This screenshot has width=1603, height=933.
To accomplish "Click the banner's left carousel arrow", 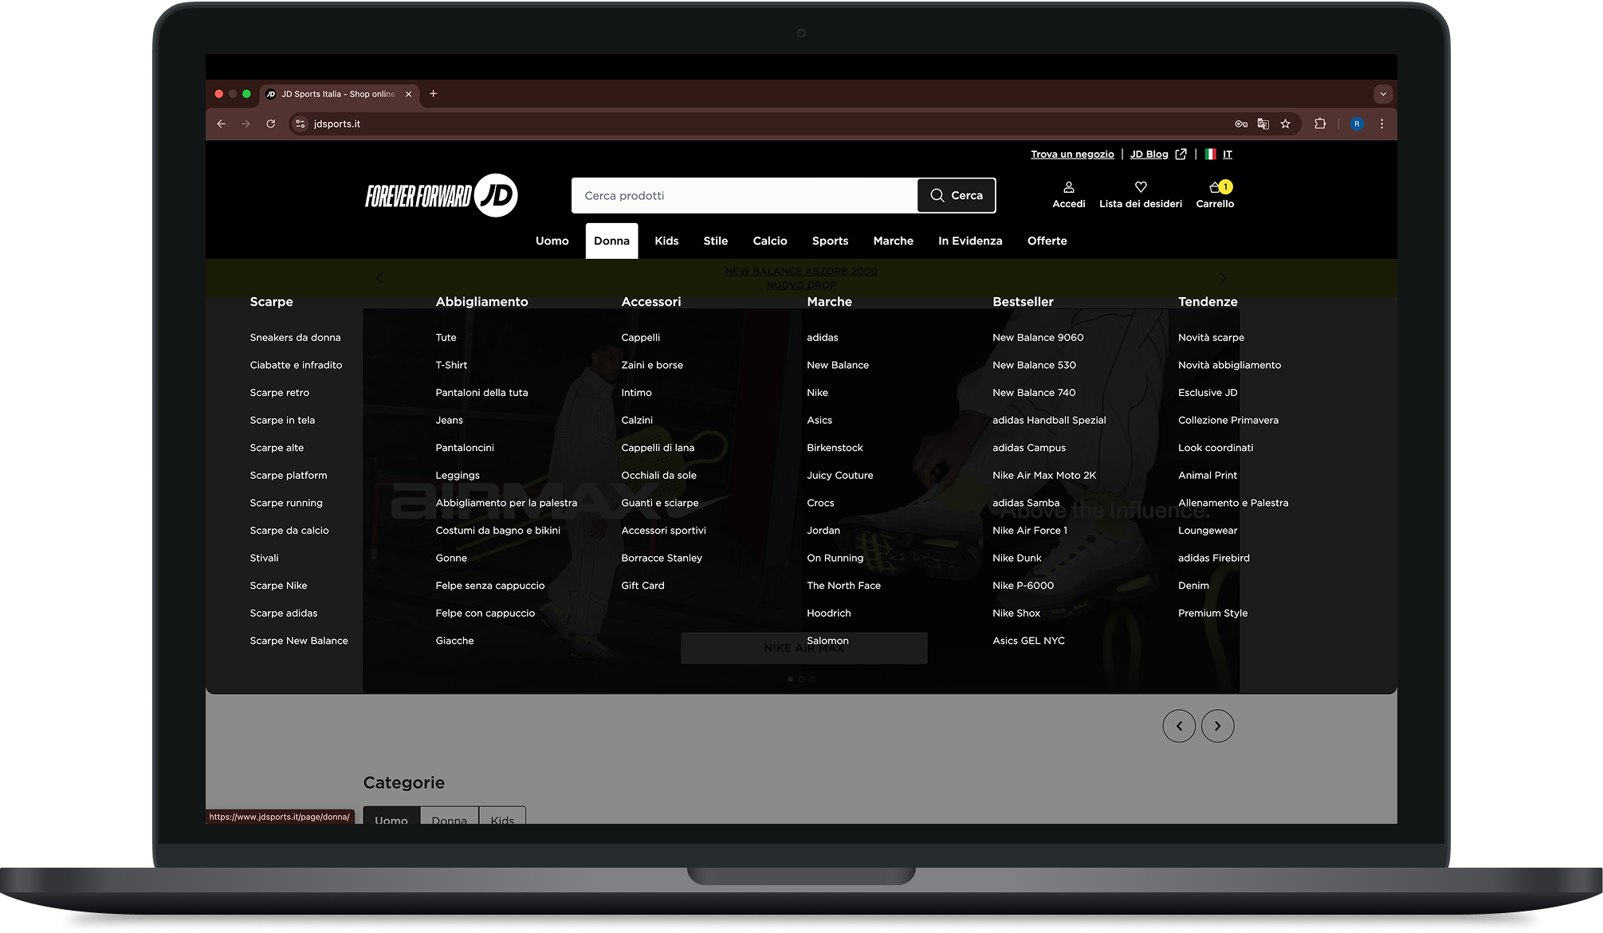I will point(379,277).
